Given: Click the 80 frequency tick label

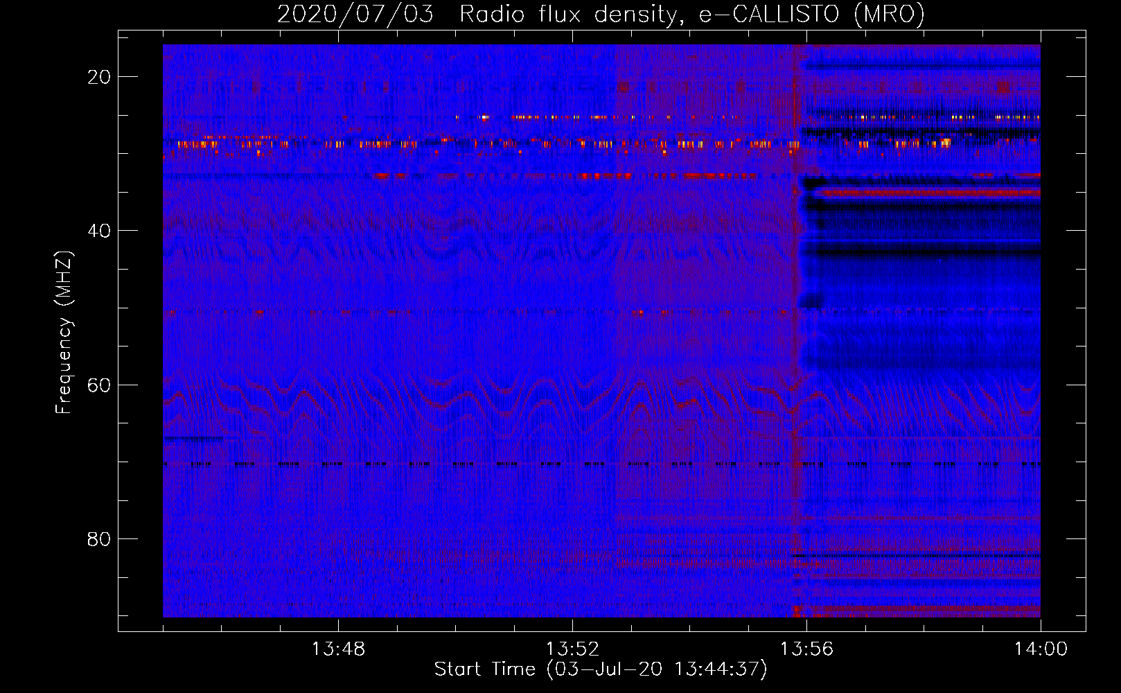Looking at the screenshot, I should point(99,538).
